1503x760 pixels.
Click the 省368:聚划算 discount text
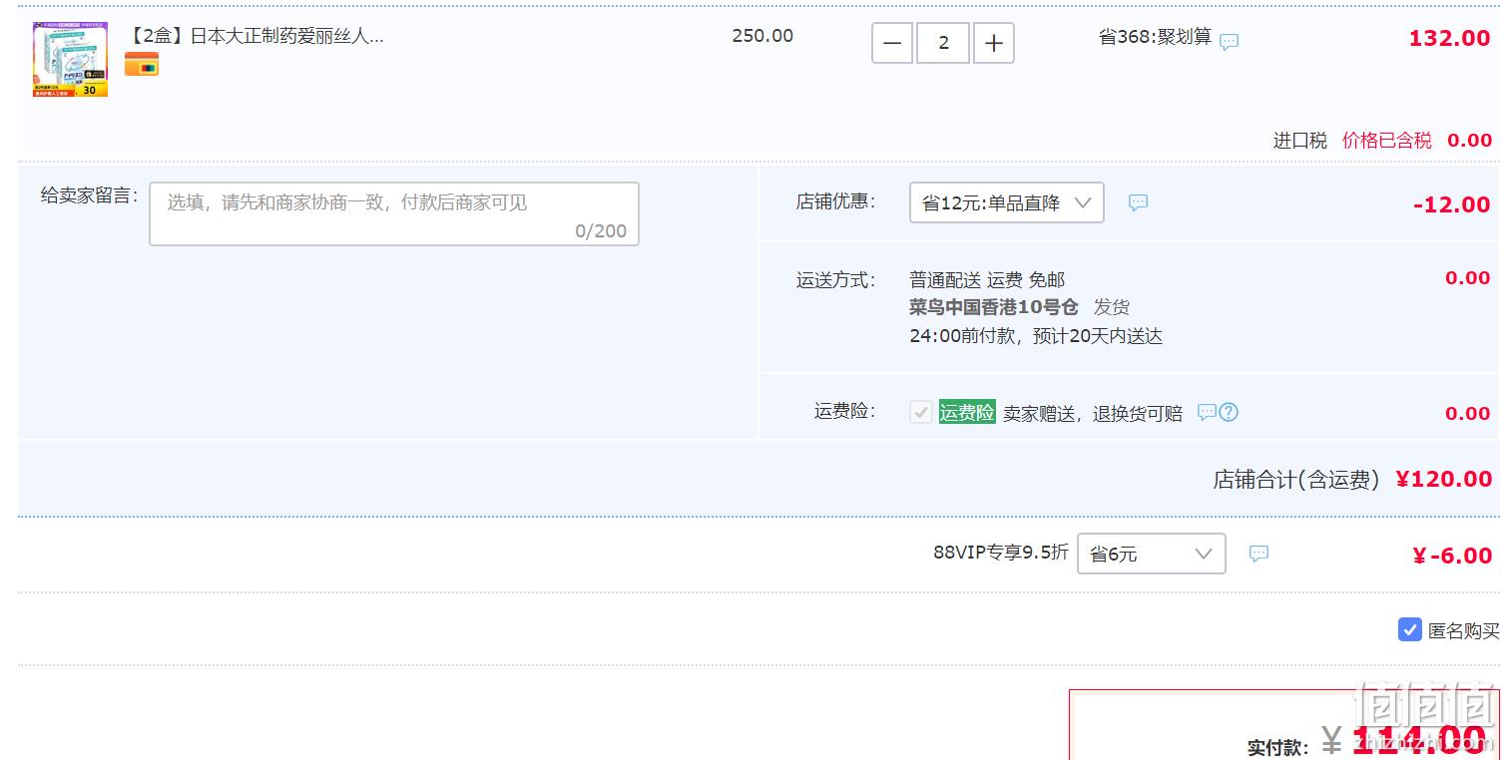click(x=1155, y=37)
